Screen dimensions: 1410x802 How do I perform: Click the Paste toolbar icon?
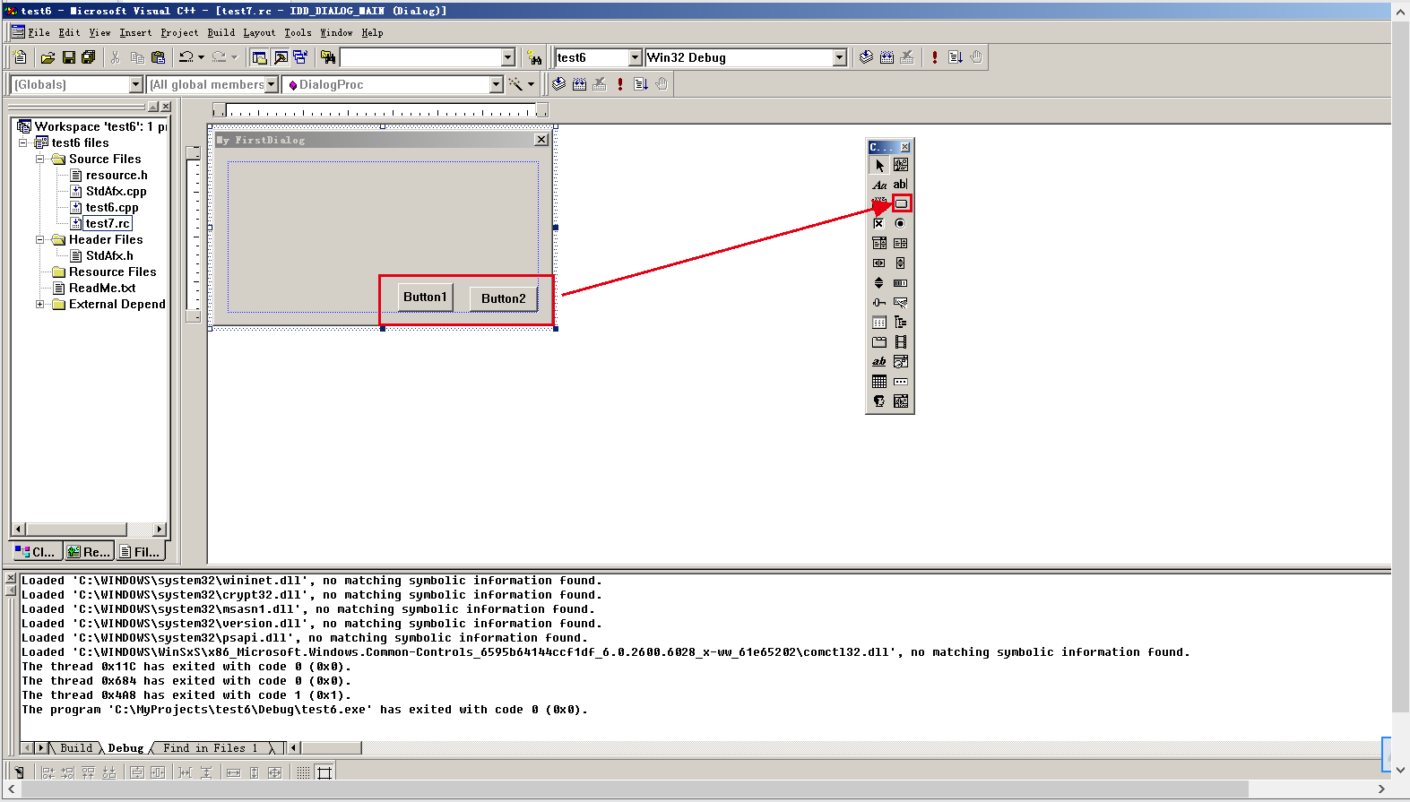[x=158, y=57]
